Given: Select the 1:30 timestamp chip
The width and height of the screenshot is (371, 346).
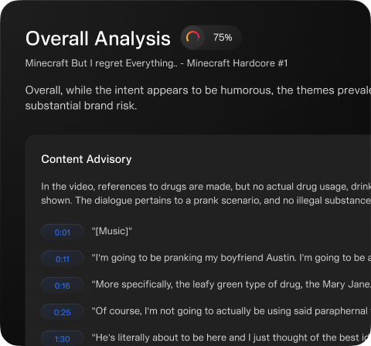Looking at the screenshot, I should (x=63, y=338).
